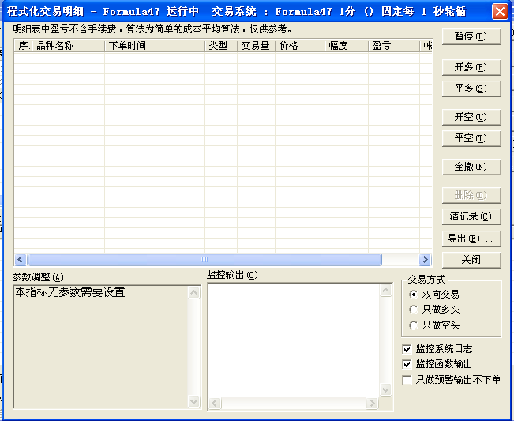The width and height of the screenshot is (514, 421).
Task: Sort by the 下单时间 column header
Action: point(155,46)
